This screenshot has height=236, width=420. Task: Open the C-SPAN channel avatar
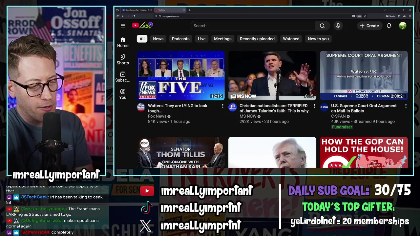coord(324,107)
